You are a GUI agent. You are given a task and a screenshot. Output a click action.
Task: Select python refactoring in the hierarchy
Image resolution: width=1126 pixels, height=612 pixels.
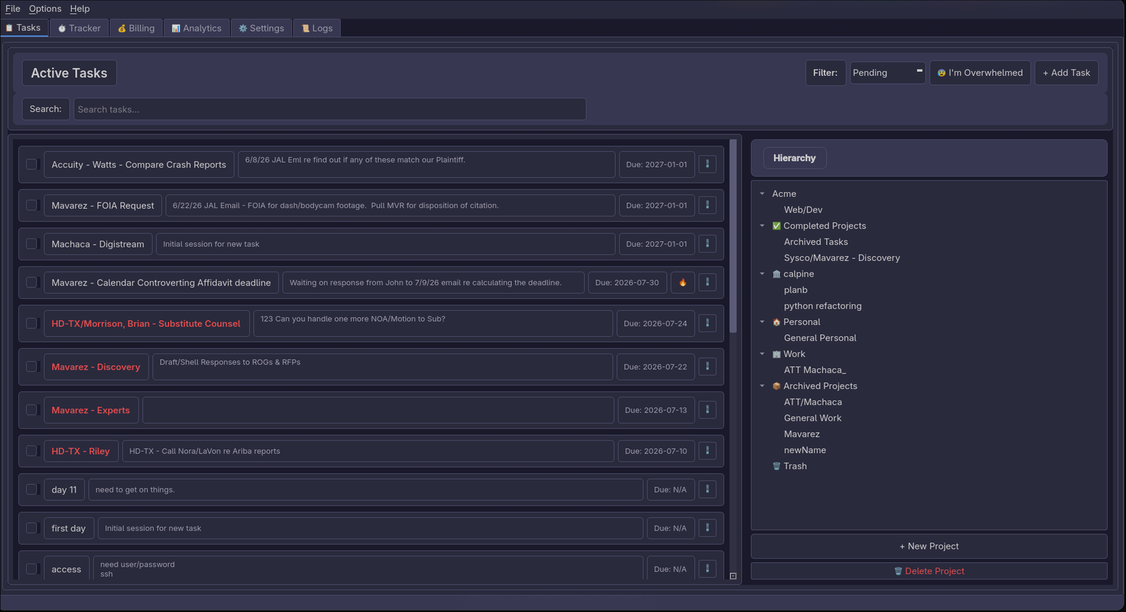823,306
